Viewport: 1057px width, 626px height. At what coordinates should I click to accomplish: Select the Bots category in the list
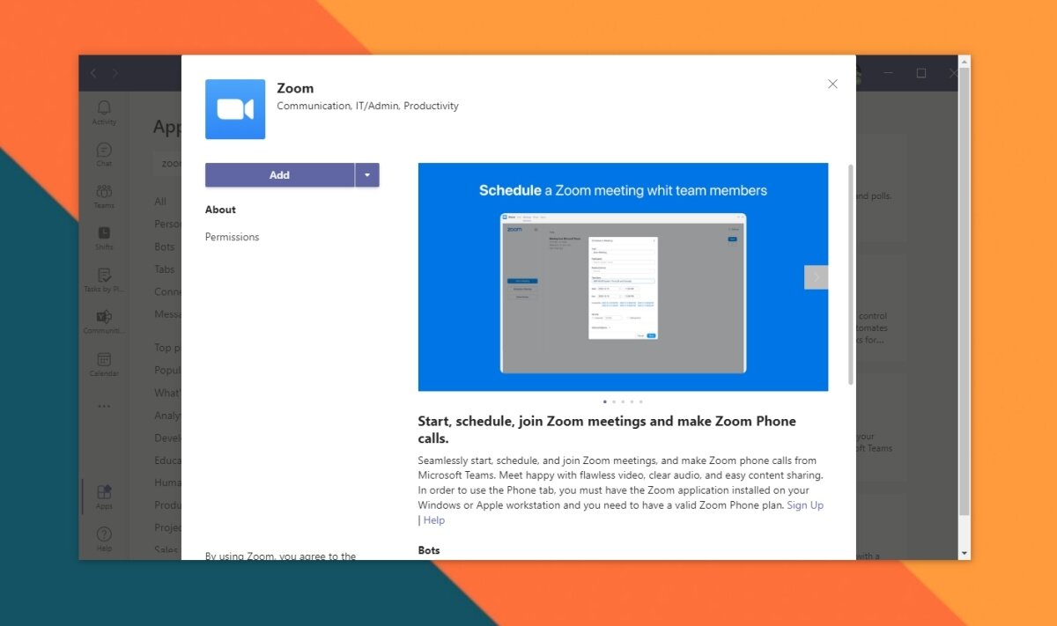(164, 247)
